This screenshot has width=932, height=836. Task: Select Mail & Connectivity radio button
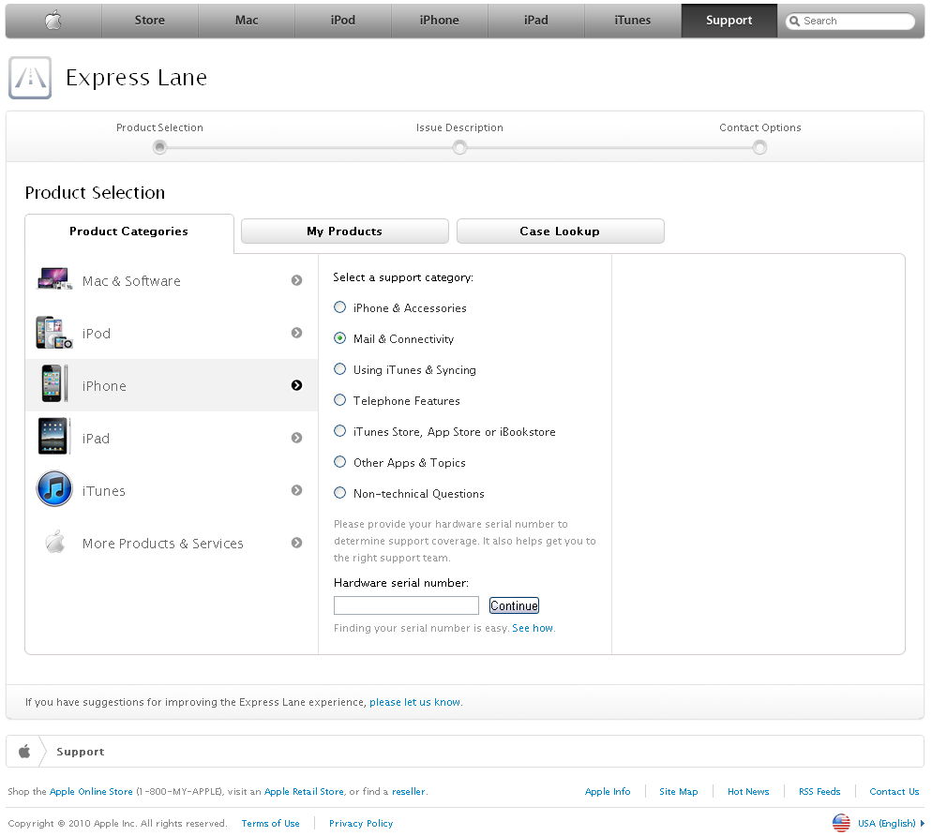(340, 338)
